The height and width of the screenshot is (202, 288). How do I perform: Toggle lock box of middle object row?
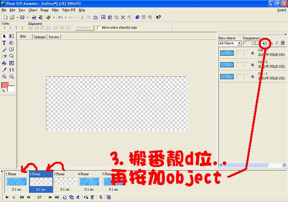coord(245,65)
